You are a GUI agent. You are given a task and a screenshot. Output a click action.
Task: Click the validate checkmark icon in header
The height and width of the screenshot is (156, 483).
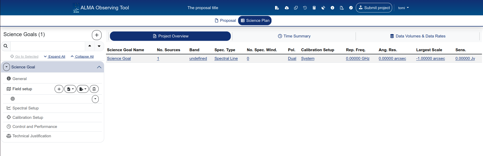click(x=351, y=8)
